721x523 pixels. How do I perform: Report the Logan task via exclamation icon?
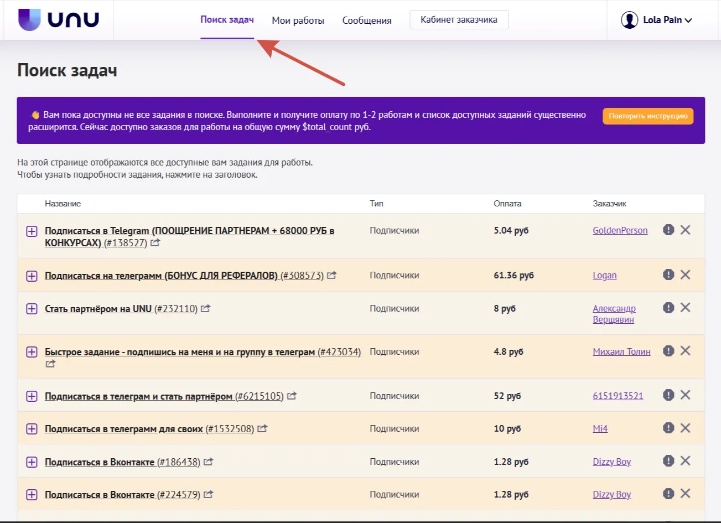(x=668, y=275)
